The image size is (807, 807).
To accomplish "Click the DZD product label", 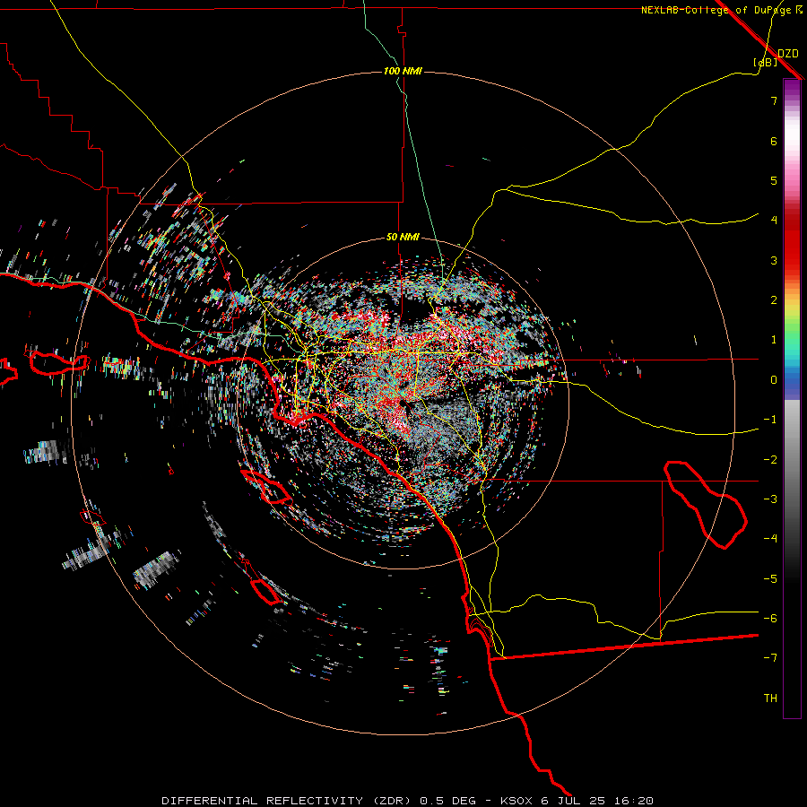I will click(787, 54).
